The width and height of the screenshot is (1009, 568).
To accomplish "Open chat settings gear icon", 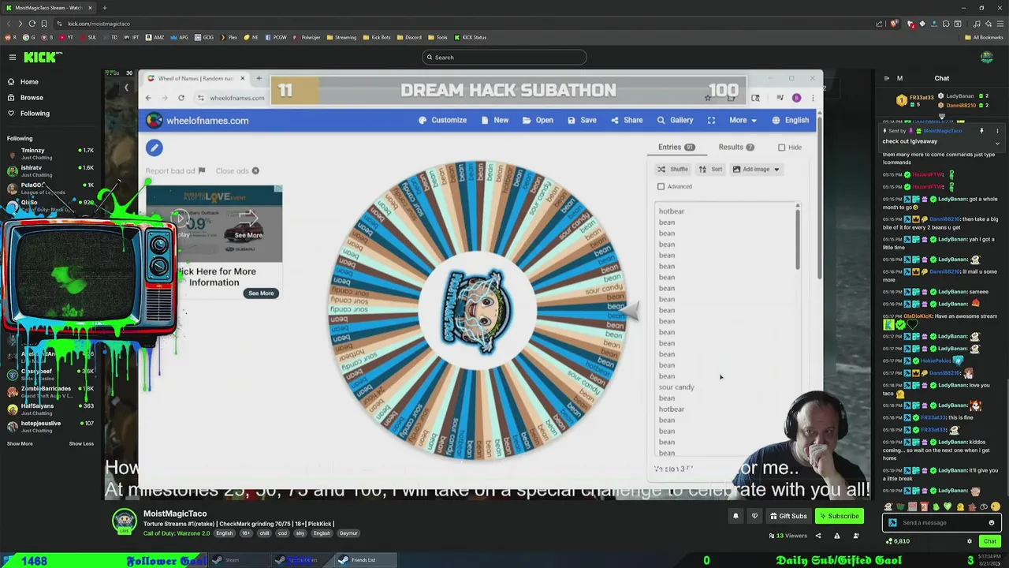I will tap(970, 541).
